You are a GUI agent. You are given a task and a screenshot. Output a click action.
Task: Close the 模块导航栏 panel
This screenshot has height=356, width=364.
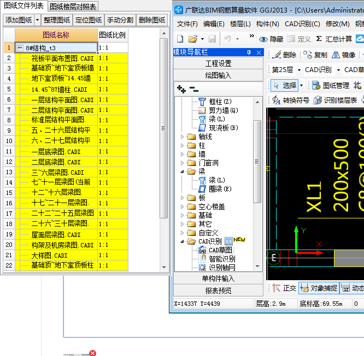(x=259, y=52)
